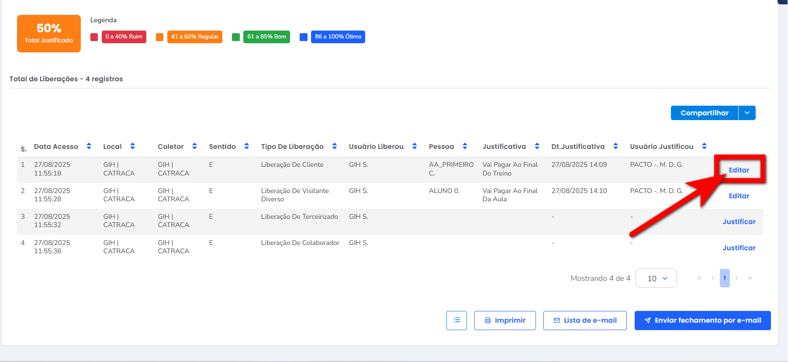Sort by Justificativa column arrows
Screen dimensions: 788x362
click(x=537, y=146)
